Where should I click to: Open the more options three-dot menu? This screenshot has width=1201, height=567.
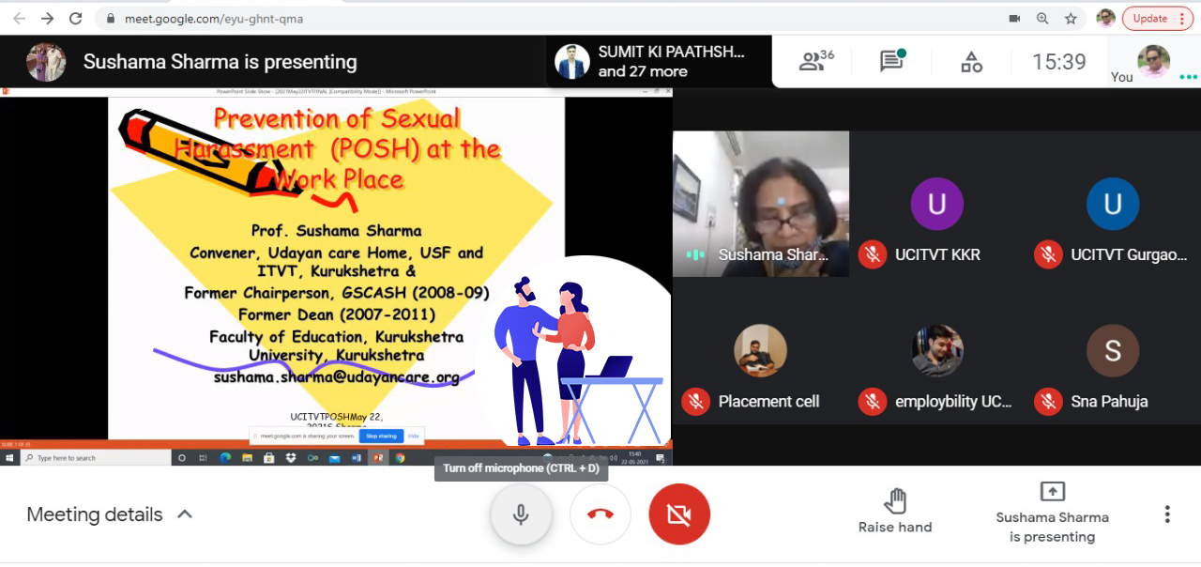(1167, 514)
